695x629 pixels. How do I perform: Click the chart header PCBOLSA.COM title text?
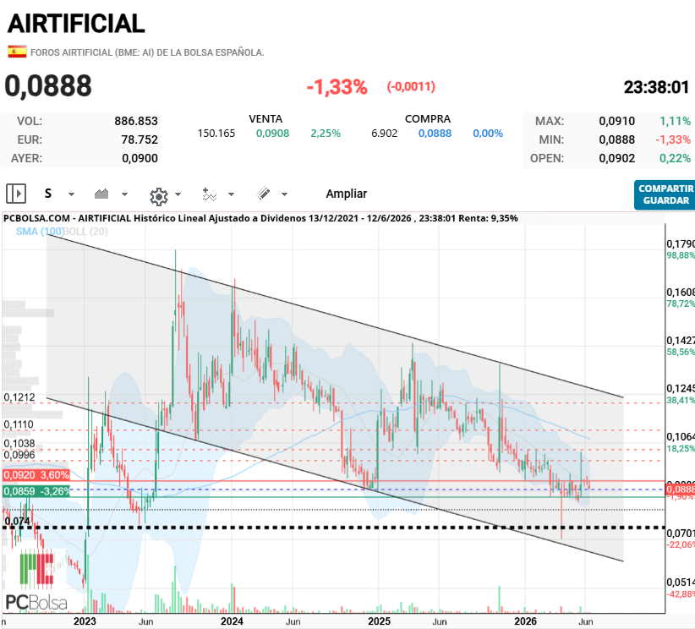coord(260,218)
